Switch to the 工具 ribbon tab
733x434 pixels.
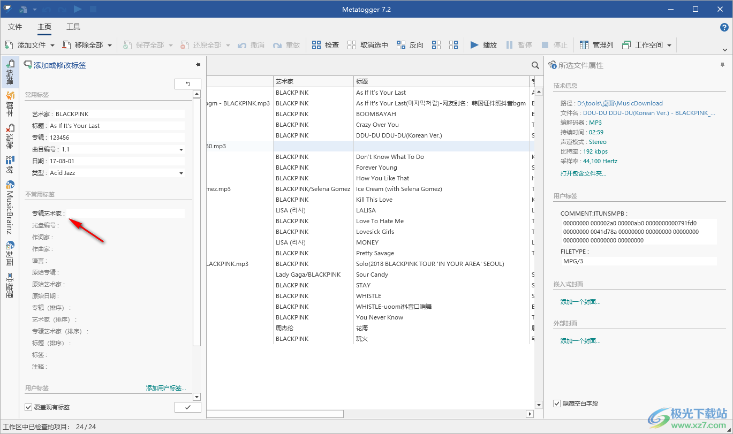tap(73, 27)
